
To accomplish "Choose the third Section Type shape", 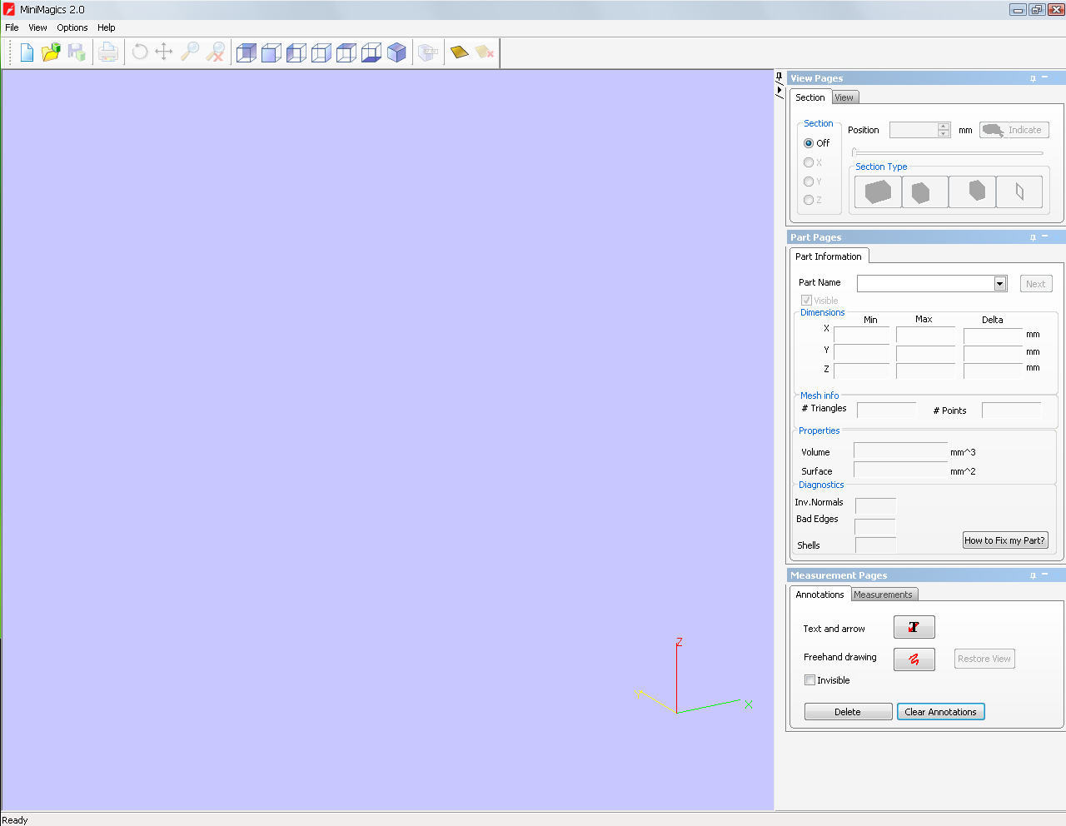I will pos(972,192).
